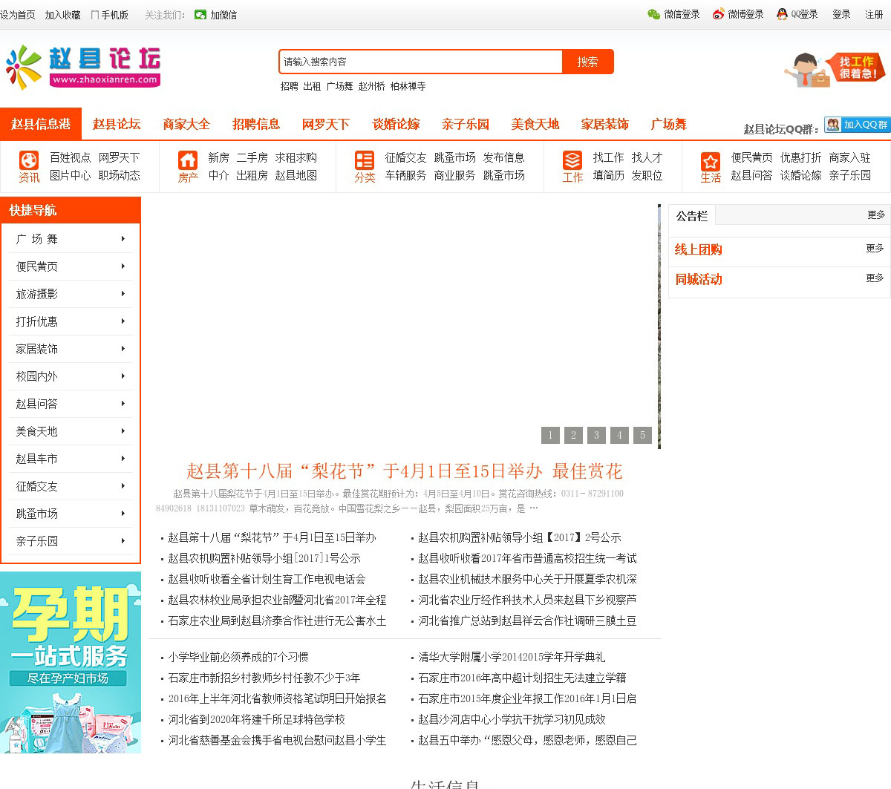
Task: Open the 生活 star icon
Action: tap(711, 161)
